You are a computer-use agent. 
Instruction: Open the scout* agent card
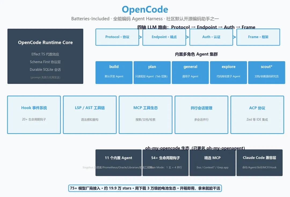(267, 73)
